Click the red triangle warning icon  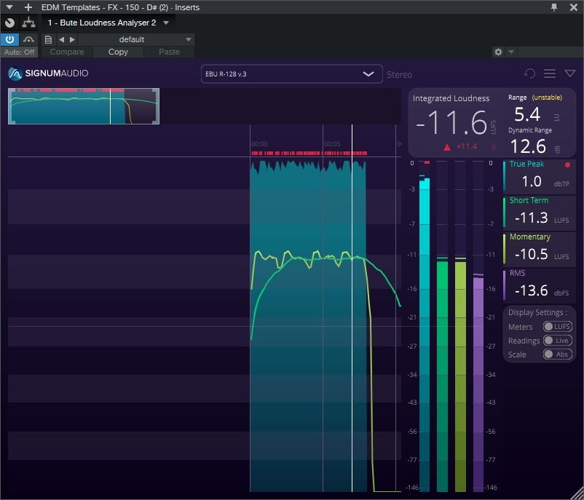(x=447, y=147)
